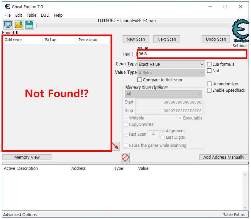Open the Cheat Engine logo settings
The width and height of the screenshot is (251, 219).
[240, 31]
